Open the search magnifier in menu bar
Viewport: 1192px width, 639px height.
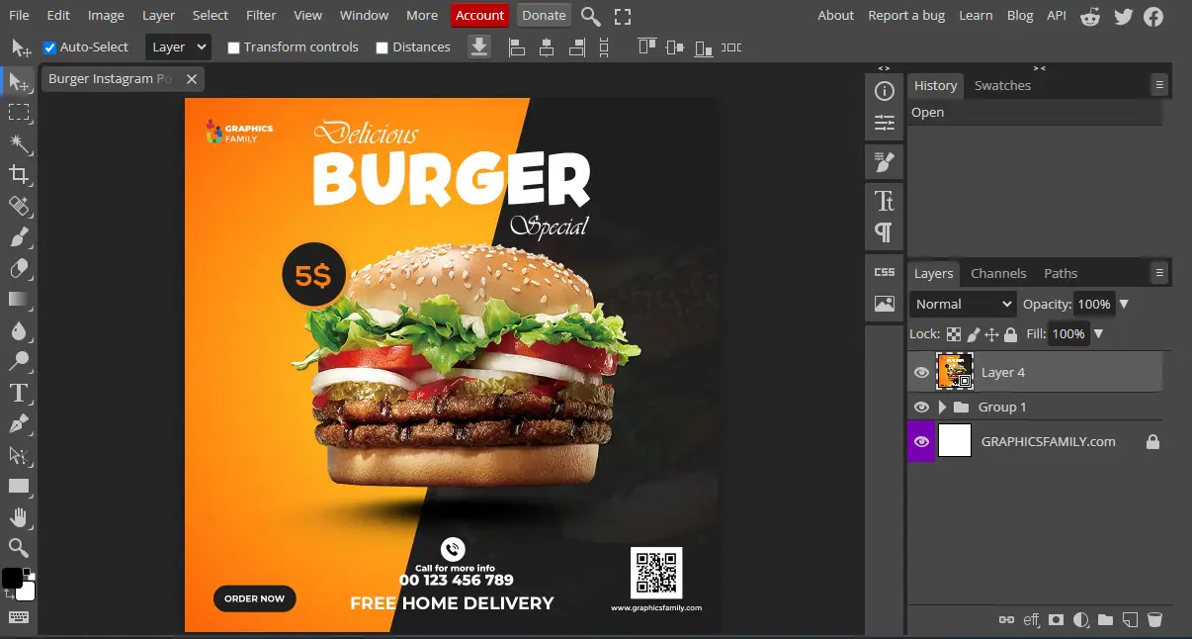[x=590, y=16]
